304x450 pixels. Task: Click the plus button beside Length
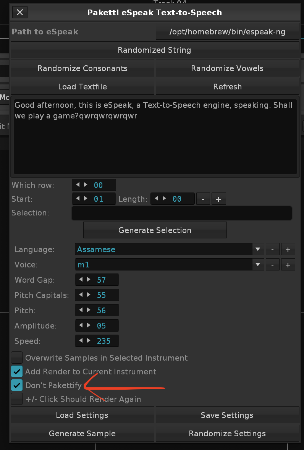(x=218, y=199)
